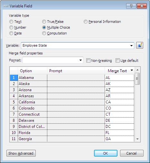
Task: Select the District of Col... option cell
Action: click(x=33, y=127)
